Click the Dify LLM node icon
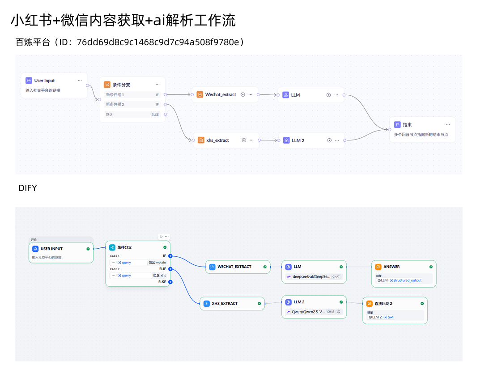The height and width of the screenshot is (382, 485). (288, 267)
